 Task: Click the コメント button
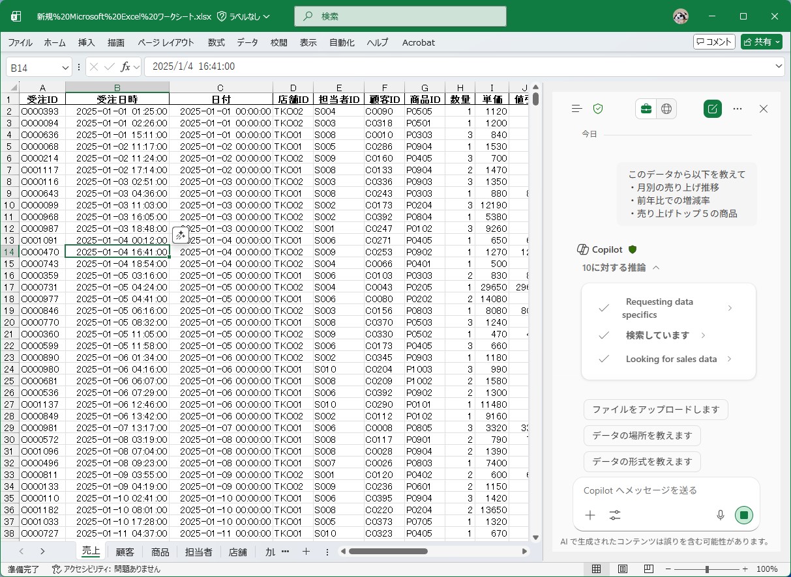[x=714, y=42]
